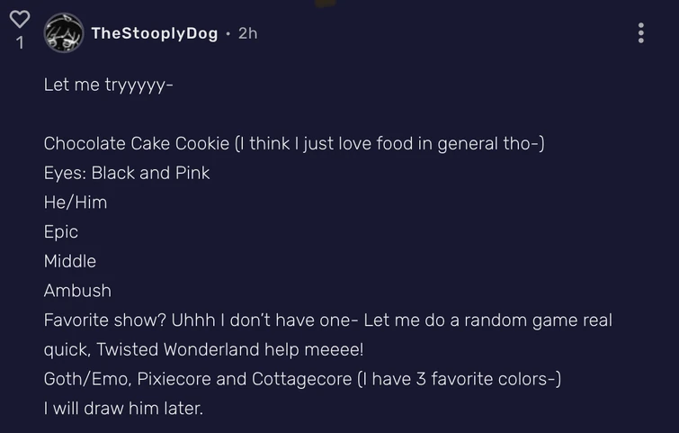This screenshot has height=433, width=679.
Task: Like the comment with the heart icon
Action: 20,18
